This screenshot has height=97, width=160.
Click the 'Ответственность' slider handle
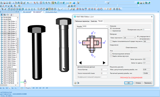pos(131,51)
